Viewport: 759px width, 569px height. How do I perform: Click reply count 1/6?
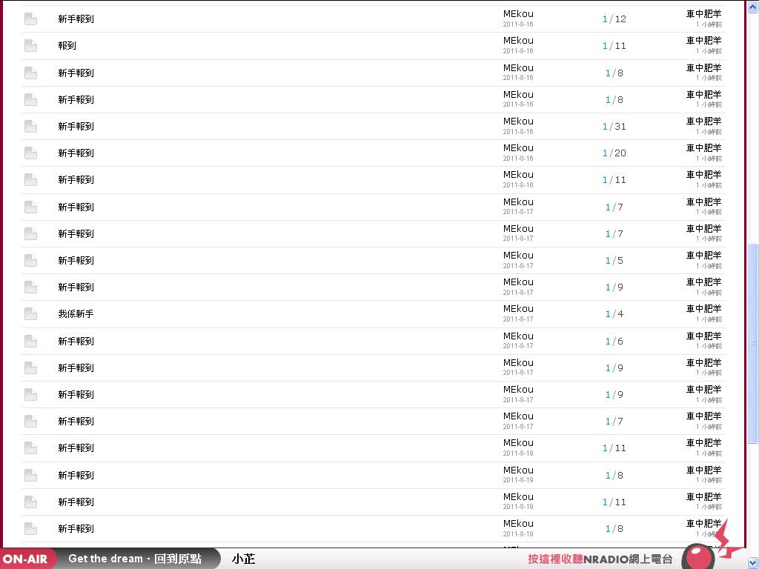coord(614,341)
